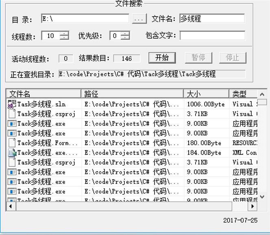270x235 pixels.
Task: Open the directory browser with the ... button
Action: click(x=139, y=19)
